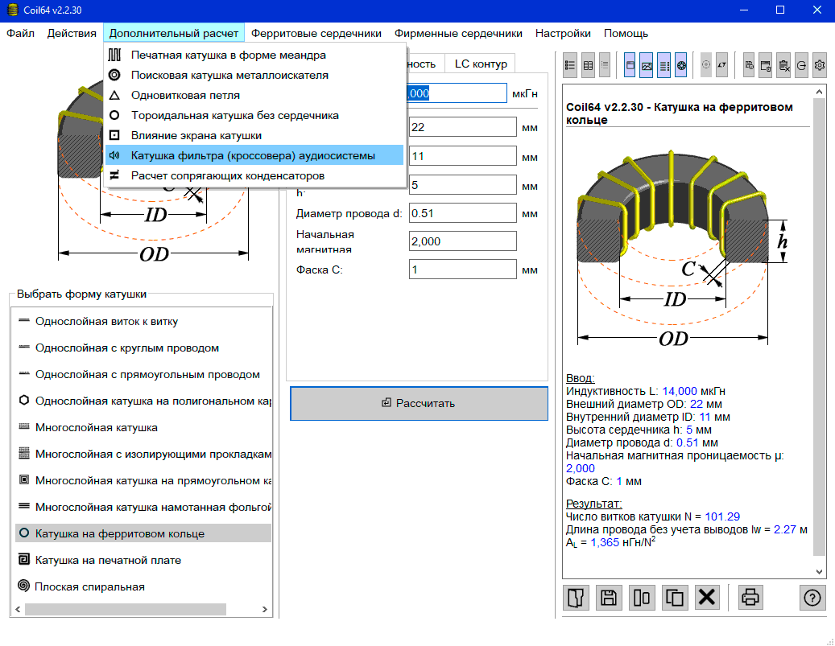Click the Фаска C input field

pyautogui.click(x=462, y=270)
